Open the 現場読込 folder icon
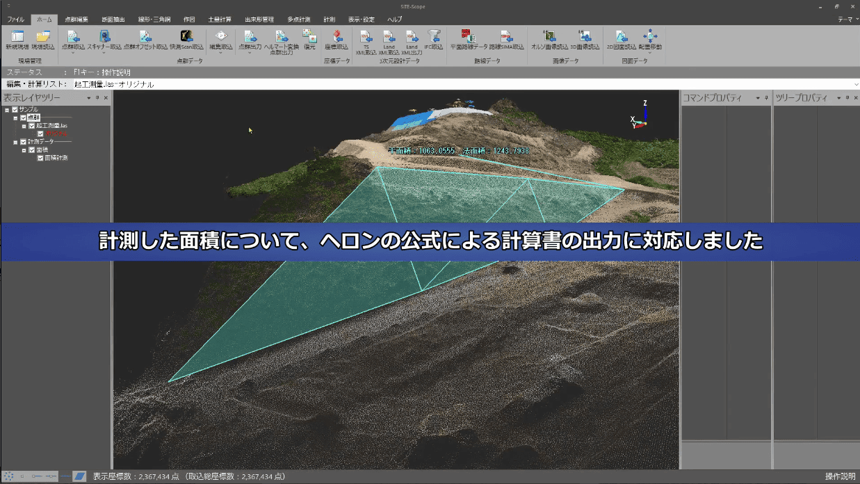The height and width of the screenshot is (484, 860). coord(42,36)
